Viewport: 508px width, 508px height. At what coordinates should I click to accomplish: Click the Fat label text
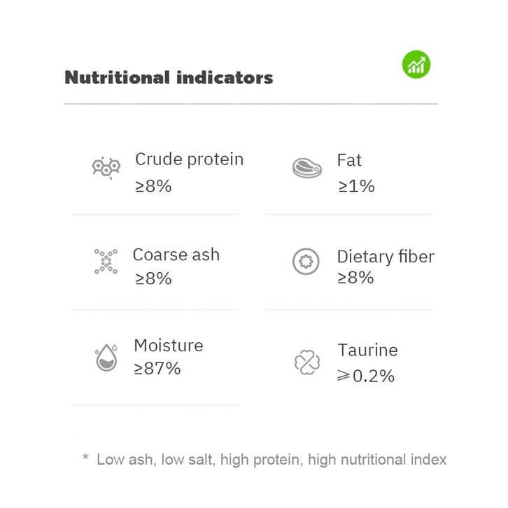349,160
